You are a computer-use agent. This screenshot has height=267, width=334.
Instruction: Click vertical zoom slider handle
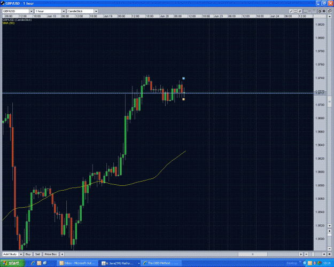(330, 234)
